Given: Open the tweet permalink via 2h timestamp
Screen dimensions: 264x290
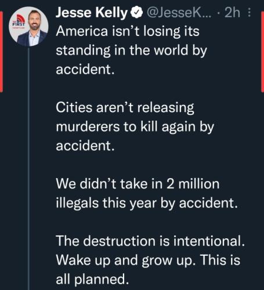Looking at the screenshot, I should click(232, 13).
